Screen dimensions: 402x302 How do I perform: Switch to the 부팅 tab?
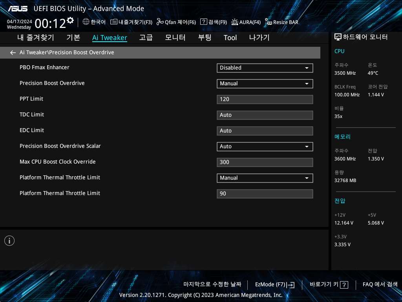205,37
